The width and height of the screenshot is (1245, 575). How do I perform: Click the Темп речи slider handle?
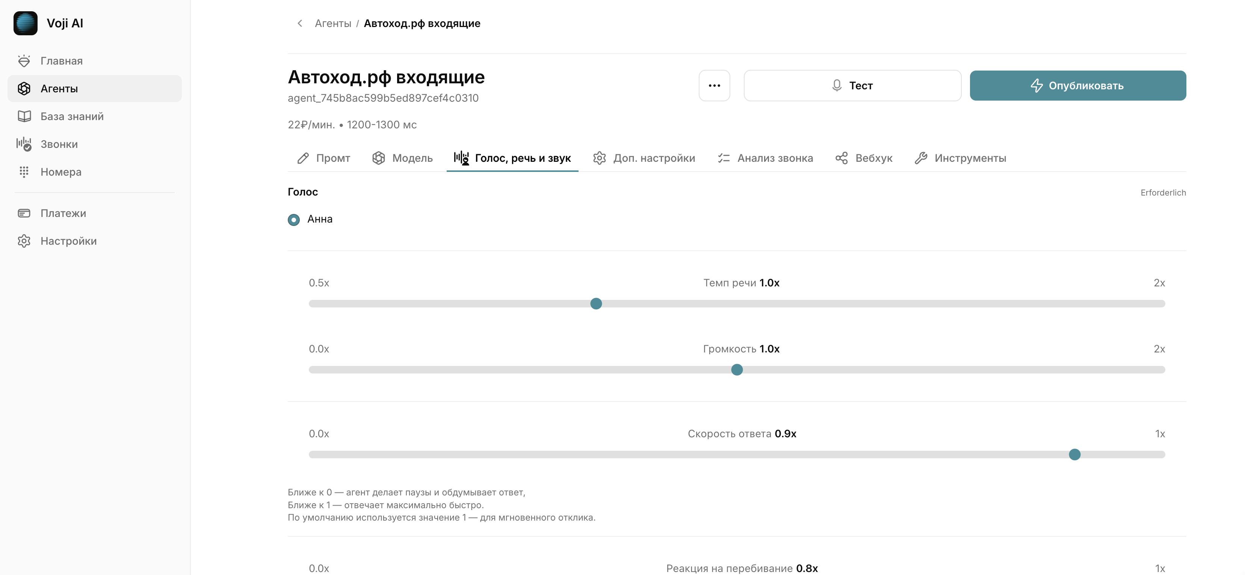(x=596, y=304)
